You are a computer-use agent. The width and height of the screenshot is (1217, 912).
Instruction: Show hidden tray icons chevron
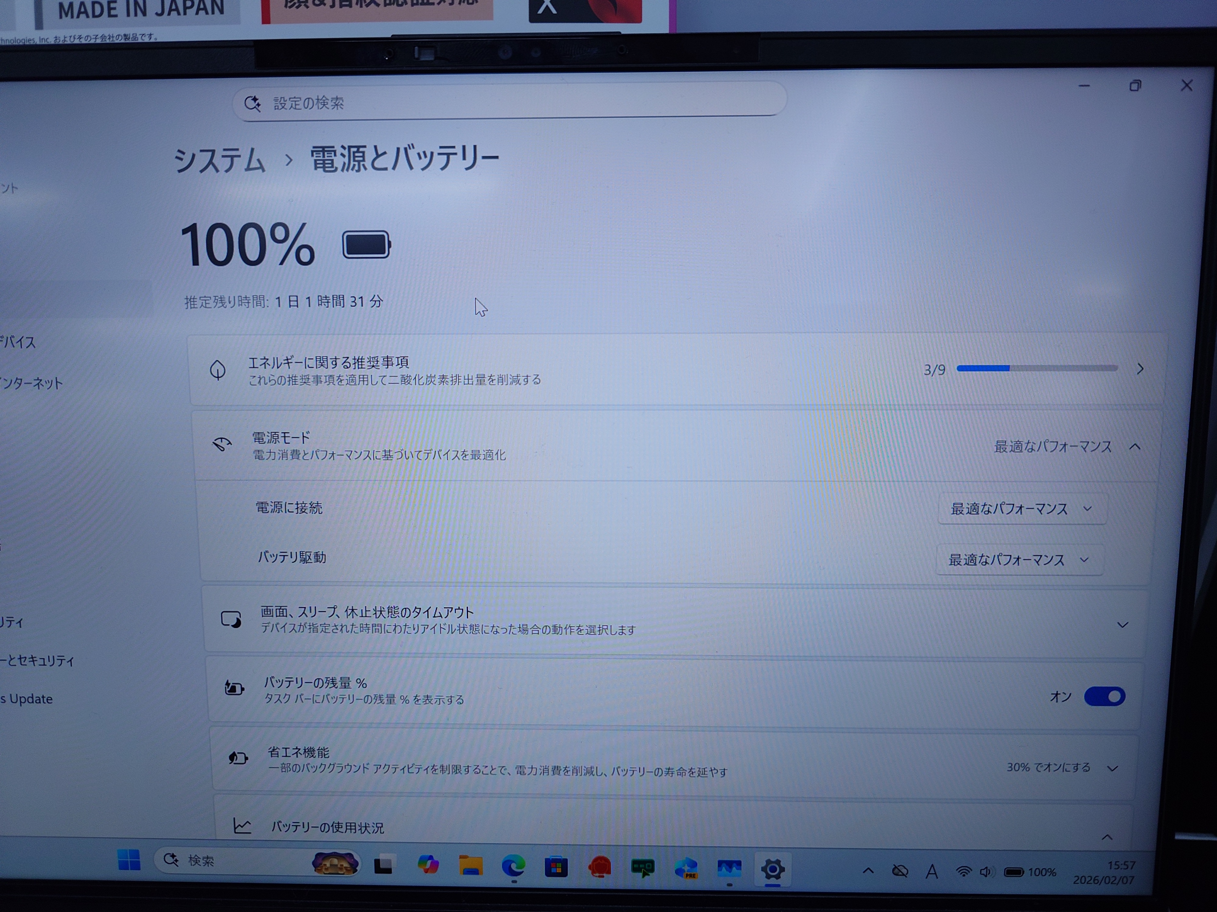click(868, 871)
